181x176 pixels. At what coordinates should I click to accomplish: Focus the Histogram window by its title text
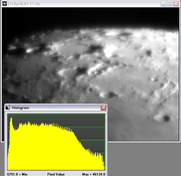point(20,108)
